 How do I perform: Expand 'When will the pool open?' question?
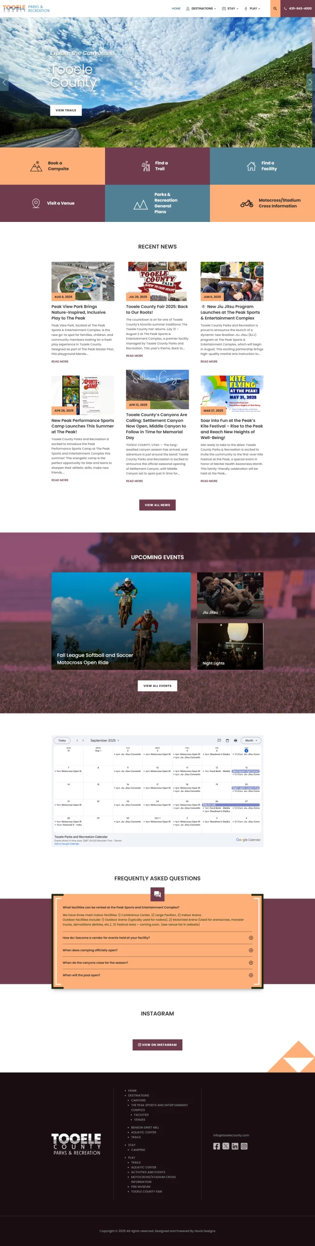[x=251, y=974]
